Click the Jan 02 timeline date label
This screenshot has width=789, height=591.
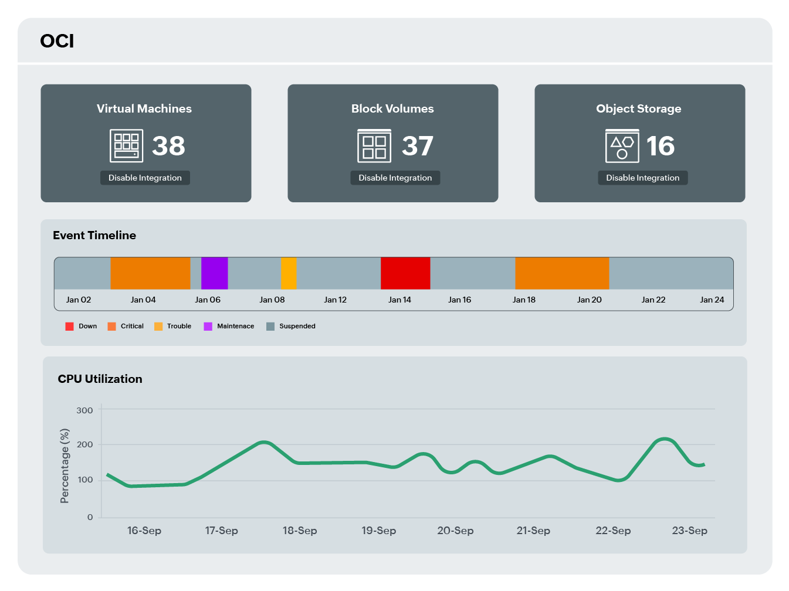point(79,300)
